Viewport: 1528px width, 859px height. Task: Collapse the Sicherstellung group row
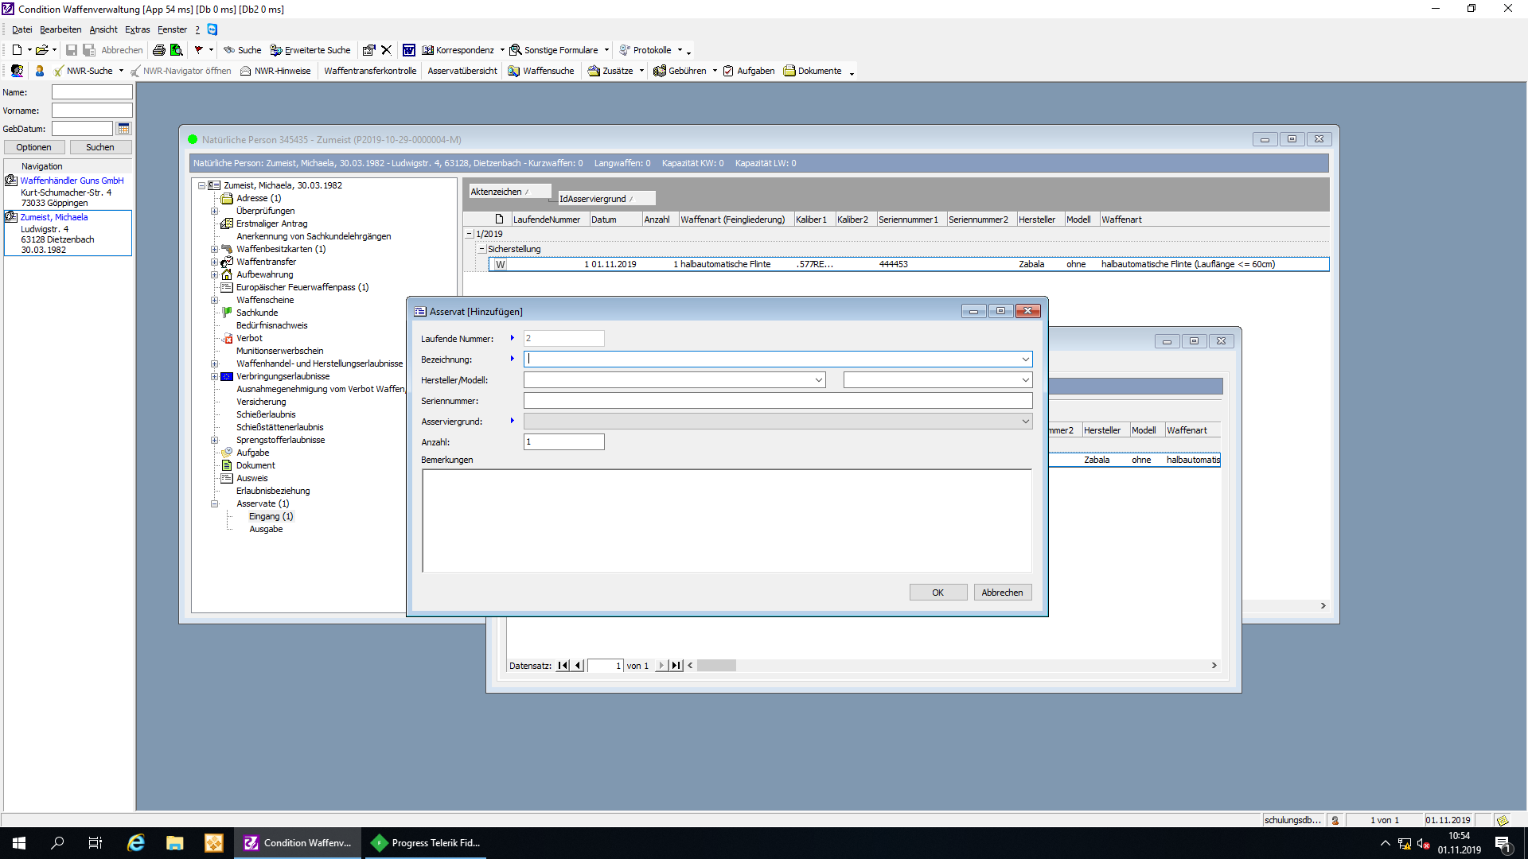coord(482,249)
